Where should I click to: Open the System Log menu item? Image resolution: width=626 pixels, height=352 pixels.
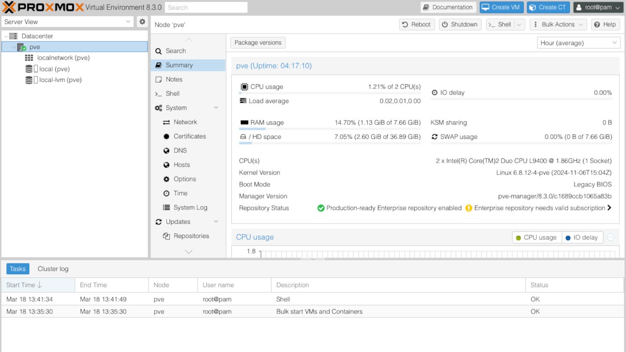tap(188, 207)
